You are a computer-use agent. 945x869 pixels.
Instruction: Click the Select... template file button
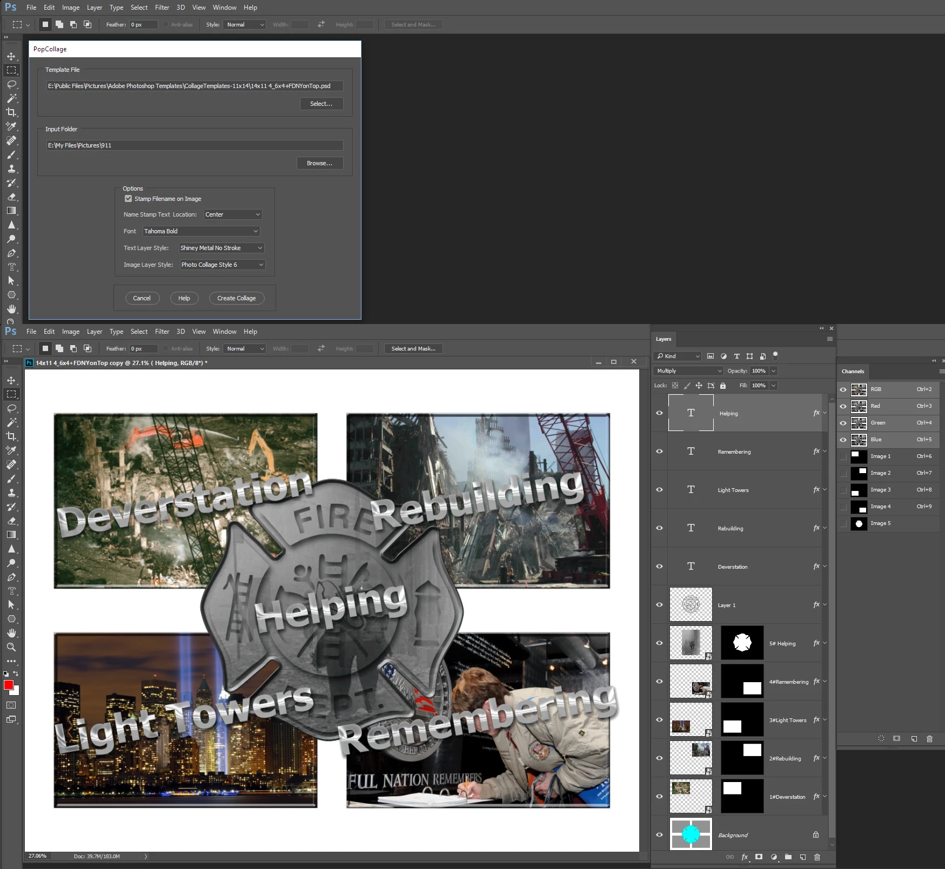point(321,104)
